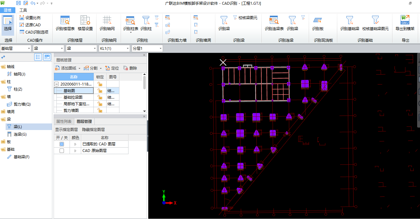
Task: Click 还原CAD restore tool
Action: (x=30, y=25)
